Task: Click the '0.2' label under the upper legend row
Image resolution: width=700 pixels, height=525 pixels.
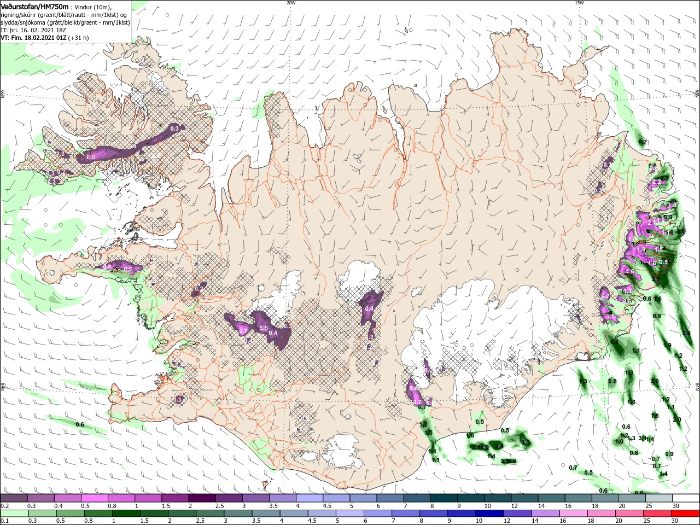Action: tap(4, 506)
